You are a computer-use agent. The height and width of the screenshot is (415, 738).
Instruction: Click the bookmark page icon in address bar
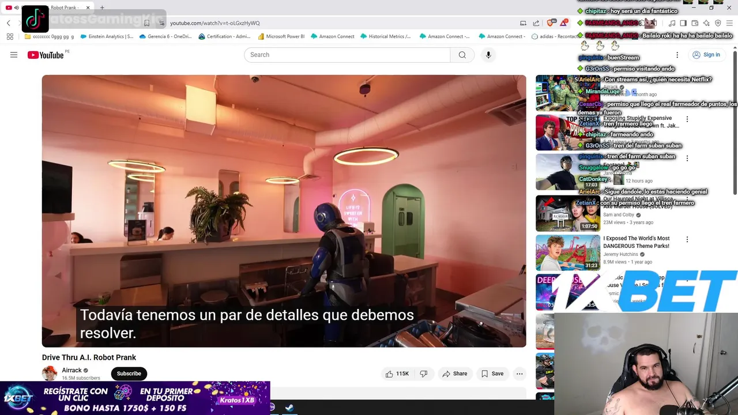pyautogui.click(x=146, y=23)
